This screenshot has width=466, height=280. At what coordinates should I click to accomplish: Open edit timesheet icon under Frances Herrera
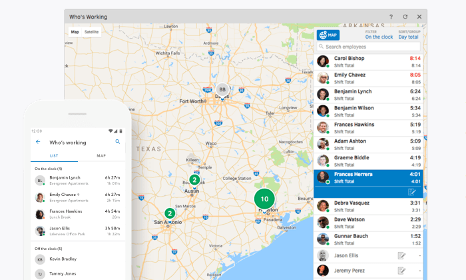point(412,192)
